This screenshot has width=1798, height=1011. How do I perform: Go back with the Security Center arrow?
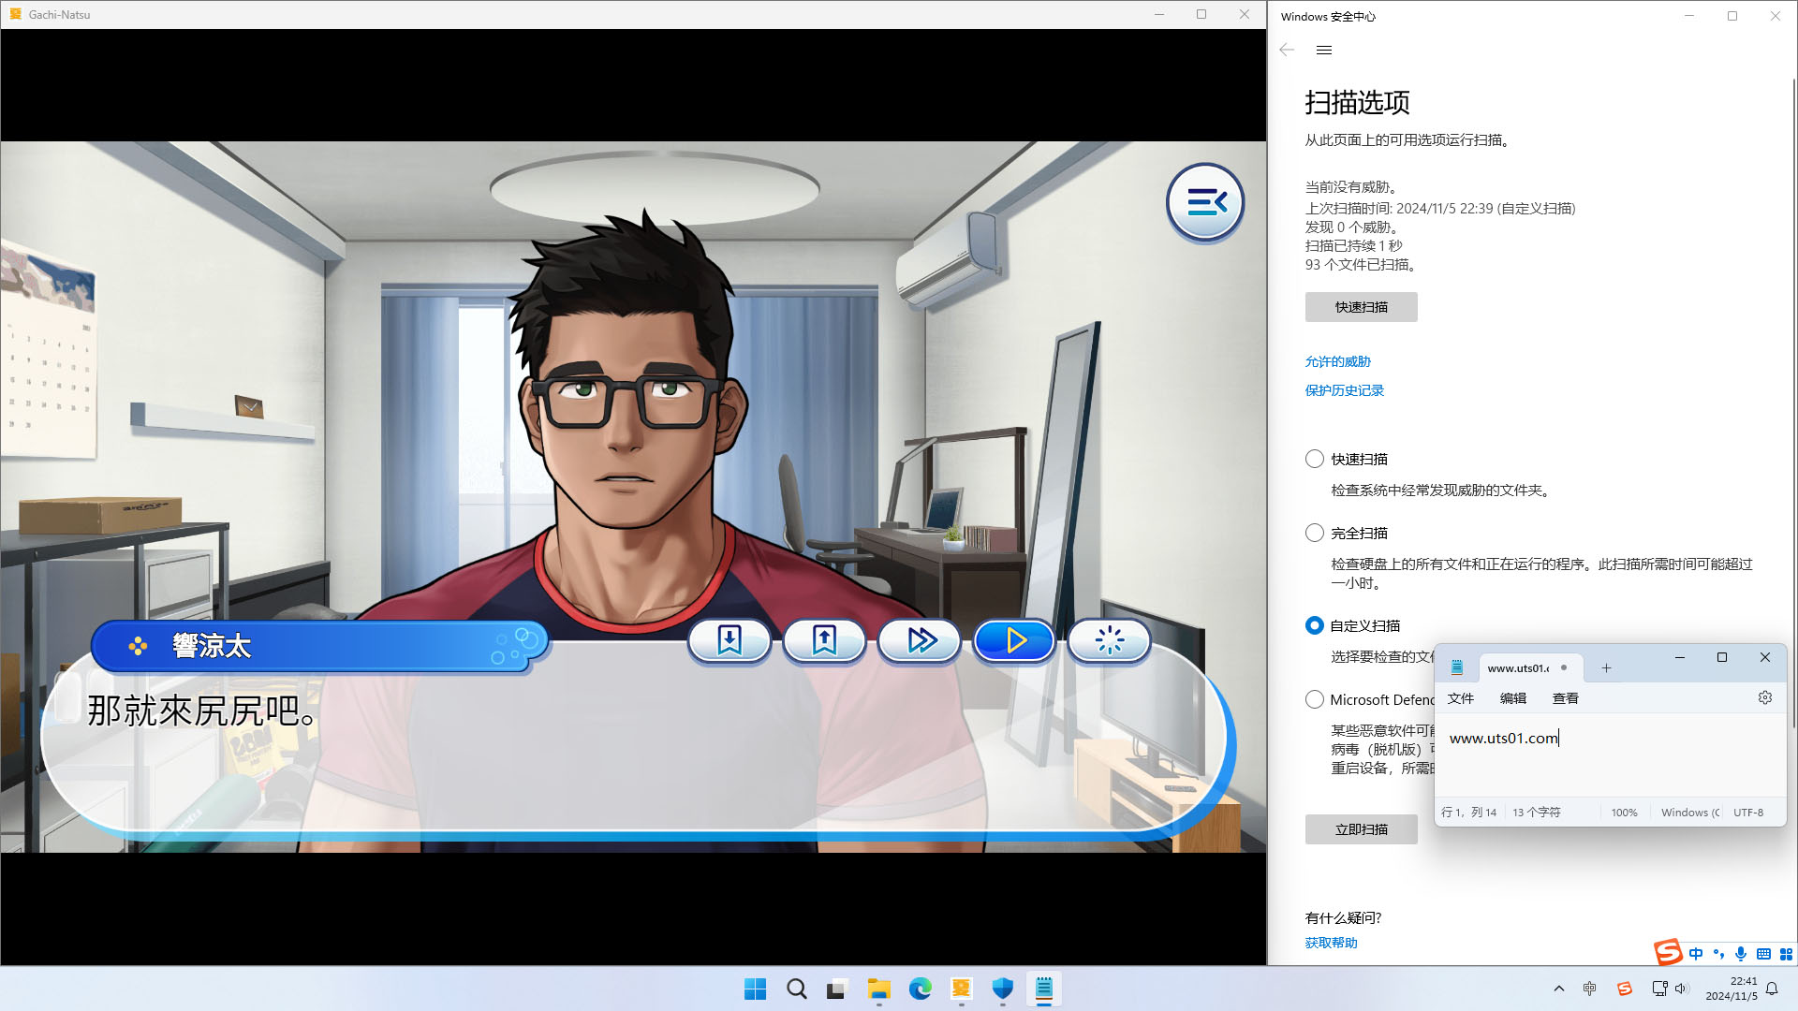point(1288,51)
